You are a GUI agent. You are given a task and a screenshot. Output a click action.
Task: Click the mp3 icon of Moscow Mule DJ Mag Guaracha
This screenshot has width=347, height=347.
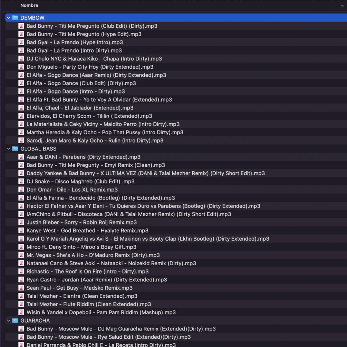pos(21,329)
